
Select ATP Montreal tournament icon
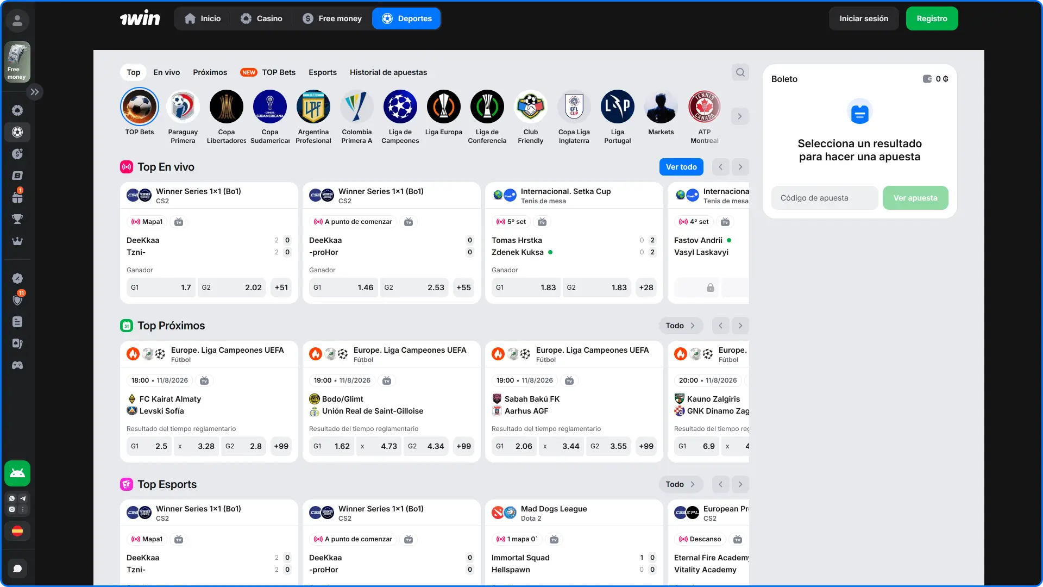pyautogui.click(x=705, y=107)
